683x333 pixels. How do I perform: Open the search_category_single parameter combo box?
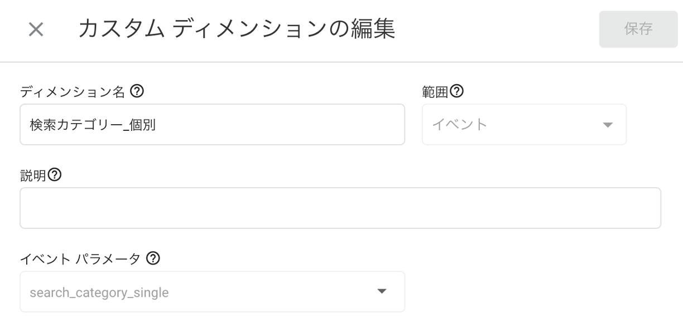tap(212, 292)
